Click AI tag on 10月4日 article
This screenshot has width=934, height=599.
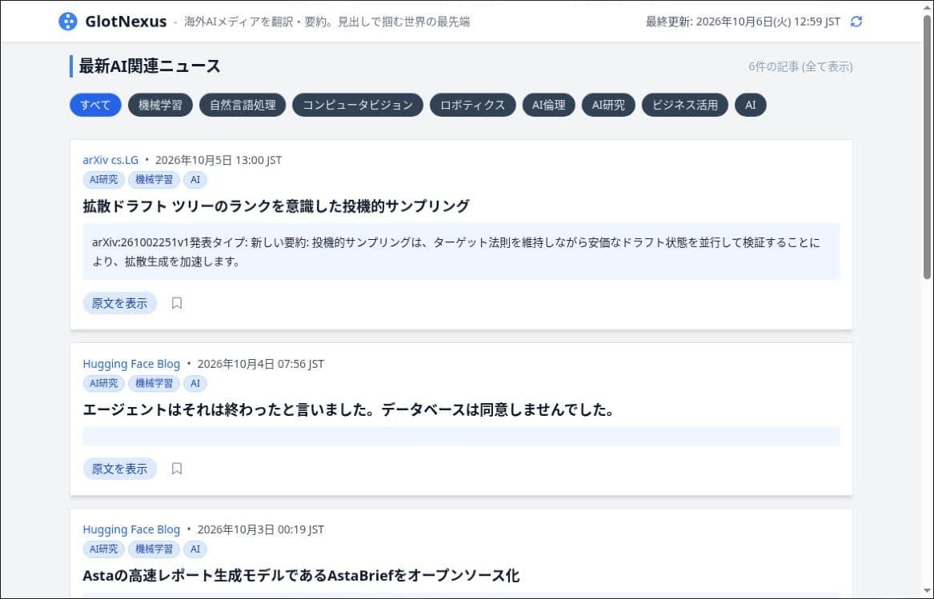195,383
